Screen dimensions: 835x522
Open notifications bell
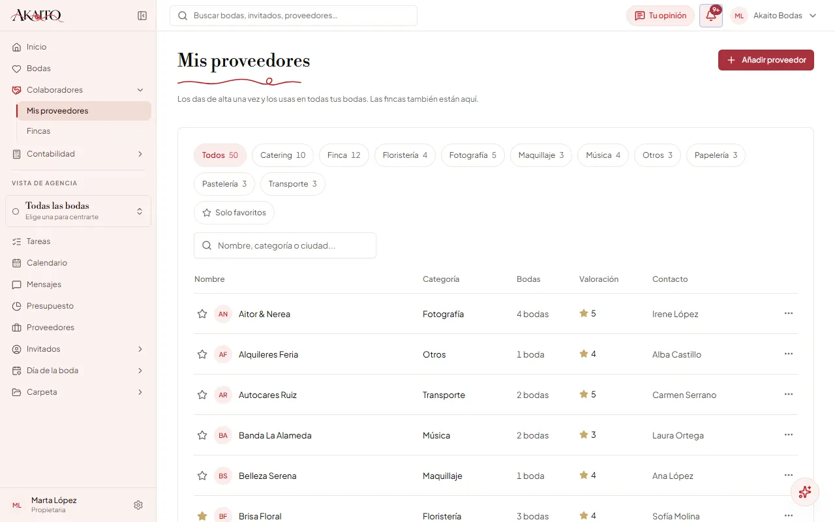click(x=711, y=16)
